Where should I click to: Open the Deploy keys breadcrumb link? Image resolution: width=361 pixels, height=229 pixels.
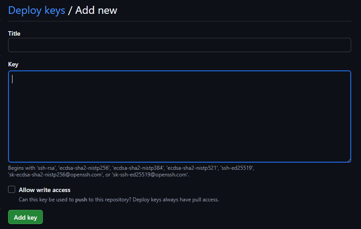(x=37, y=10)
